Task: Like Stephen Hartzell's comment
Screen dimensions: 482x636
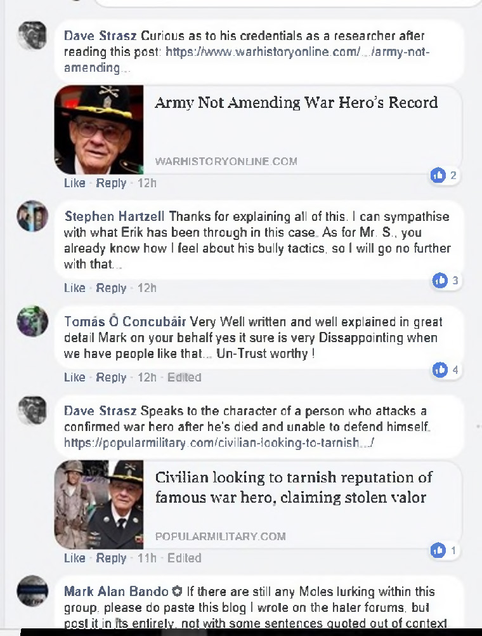Action: pos(75,288)
